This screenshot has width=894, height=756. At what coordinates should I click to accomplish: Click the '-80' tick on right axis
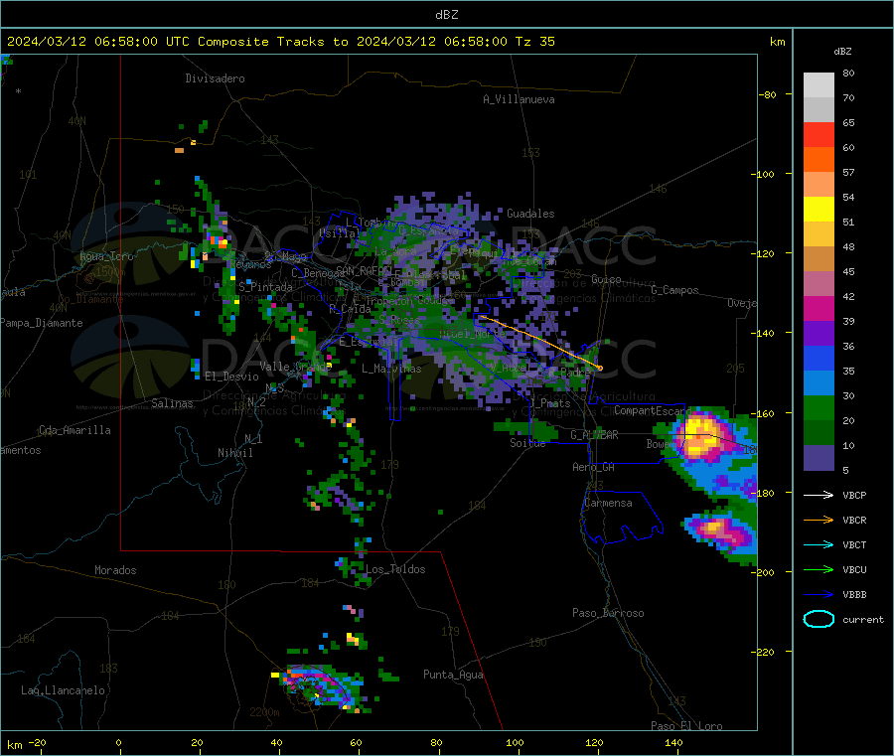pos(768,94)
